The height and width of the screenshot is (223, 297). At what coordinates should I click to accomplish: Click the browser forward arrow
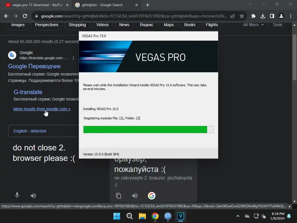tap(16, 16)
